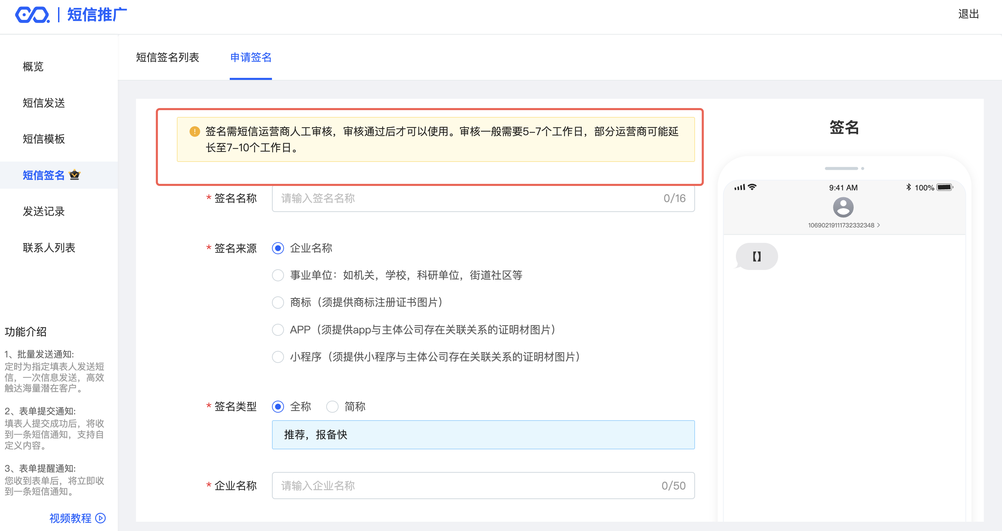This screenshot has width=1002, height=531.
Task: Switch to the 短信签名列表 tab
Action: 167,58
